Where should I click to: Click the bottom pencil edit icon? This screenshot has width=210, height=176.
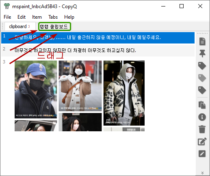coord(202,154)
